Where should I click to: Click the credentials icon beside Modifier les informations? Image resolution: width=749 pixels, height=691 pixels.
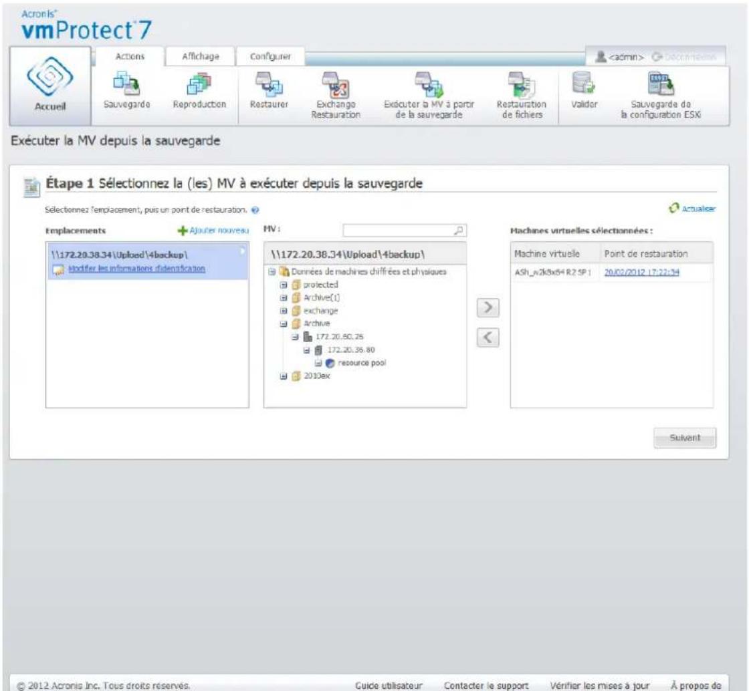click(x=58, y=270)
